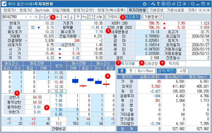The image size is (212, 133).
Task: Click the 기본정보 button with external link
Action: [153, 17]
